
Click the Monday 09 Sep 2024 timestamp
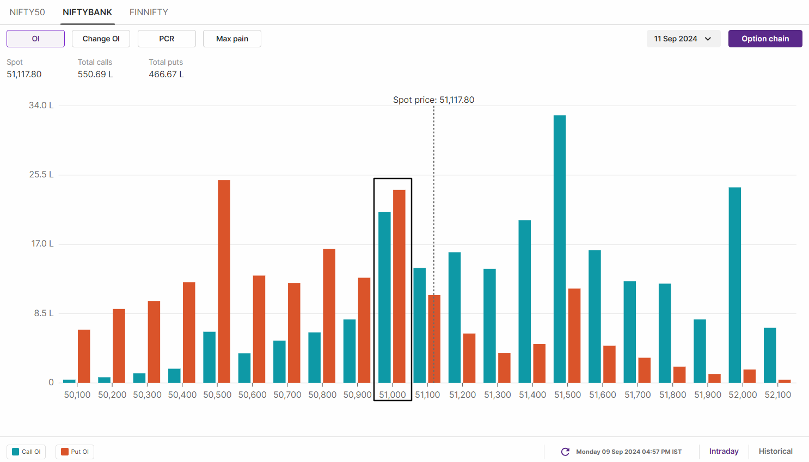tap(629, 452)
